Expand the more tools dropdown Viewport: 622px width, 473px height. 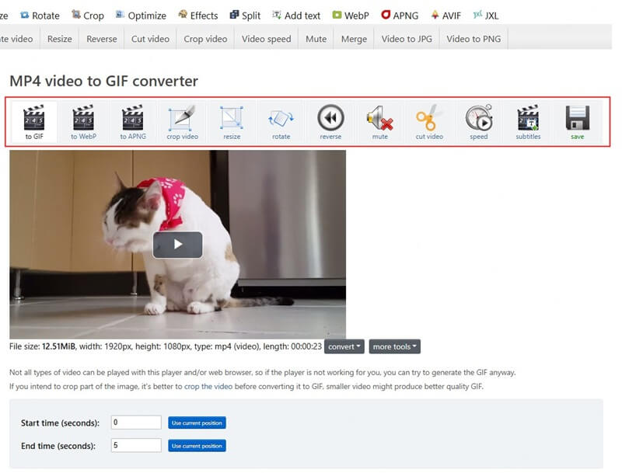(x=394, y=347)
